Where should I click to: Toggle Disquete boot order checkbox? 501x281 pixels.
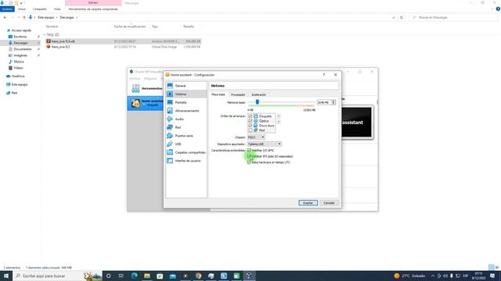[x=250, y=116]
